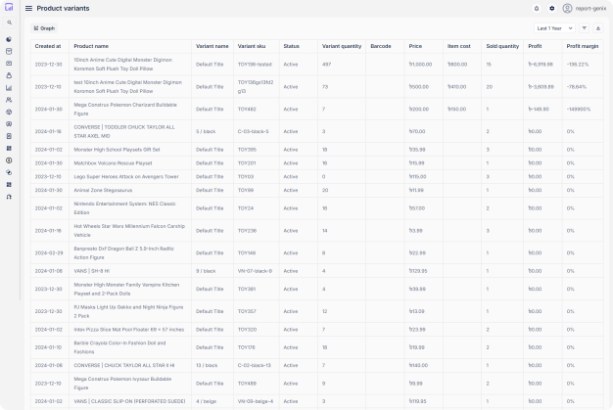Select 'VANS | CLASSIC SLIP-ON (PERFORATED SUEDE)' row
613x410 pixels.
pyautogui.click(x=317, y=401)
